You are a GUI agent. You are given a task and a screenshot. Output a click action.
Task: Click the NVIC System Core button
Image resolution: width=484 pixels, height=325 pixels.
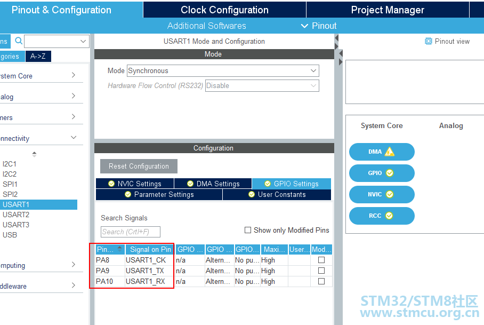coord(382,194)
